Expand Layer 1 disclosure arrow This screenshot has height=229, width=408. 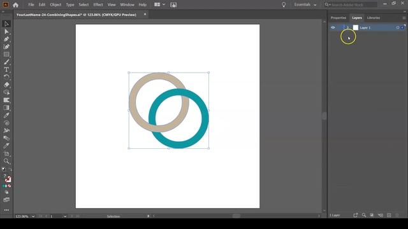point(348,27)
